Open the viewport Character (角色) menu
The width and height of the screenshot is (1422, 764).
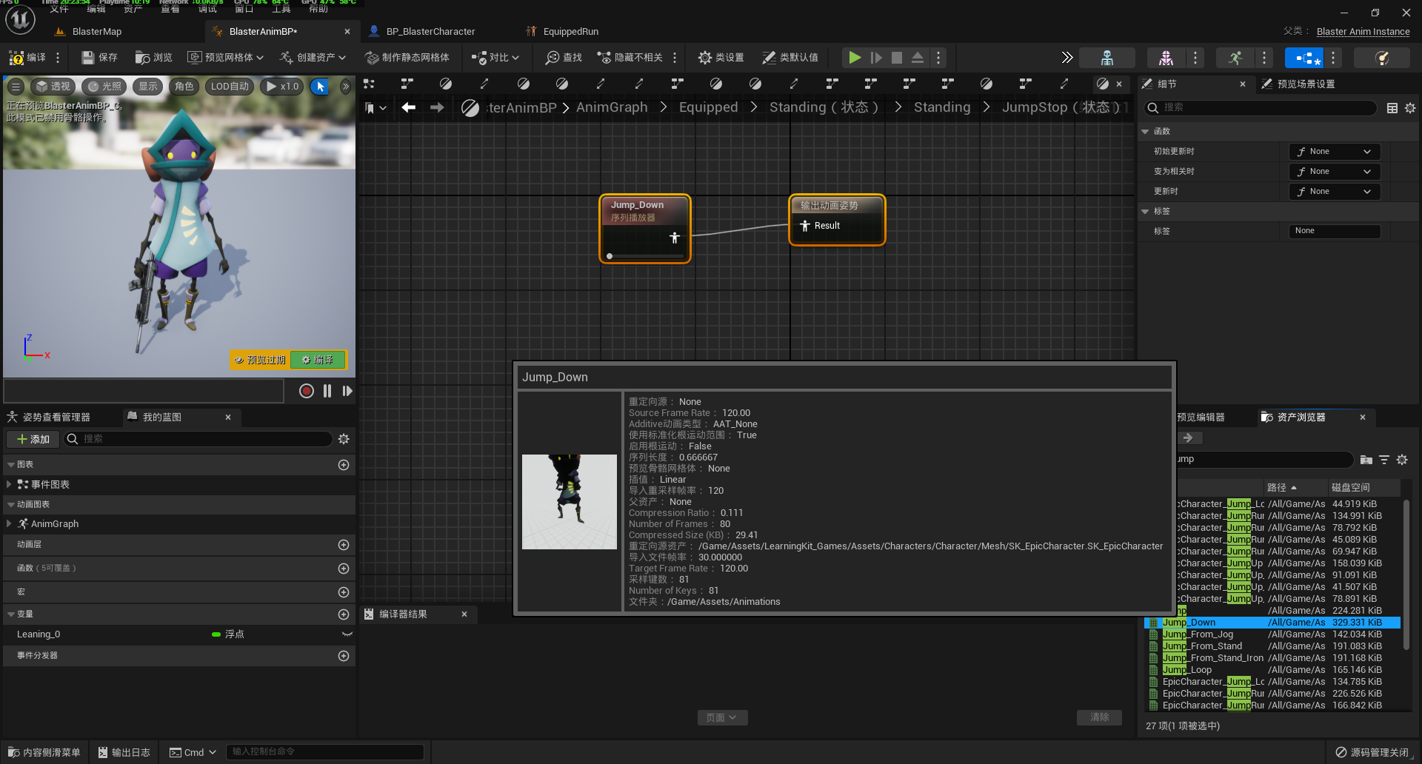pos(184,87)
